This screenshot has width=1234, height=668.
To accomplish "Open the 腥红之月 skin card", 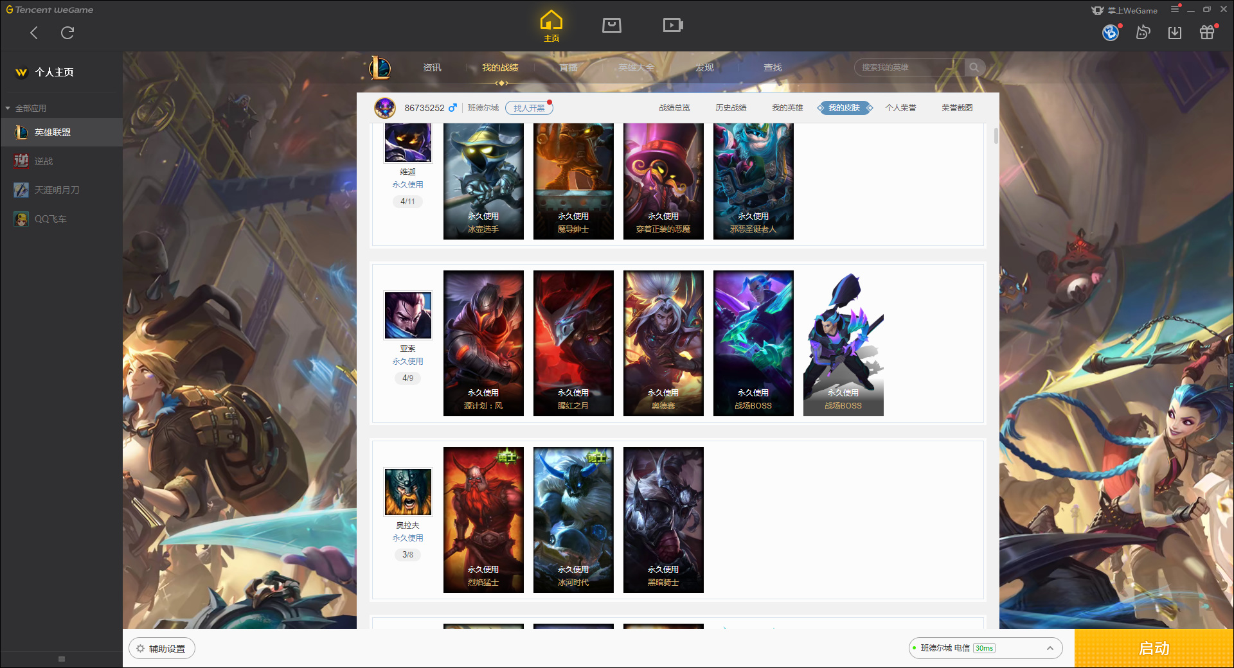I will tap(573, 343).
